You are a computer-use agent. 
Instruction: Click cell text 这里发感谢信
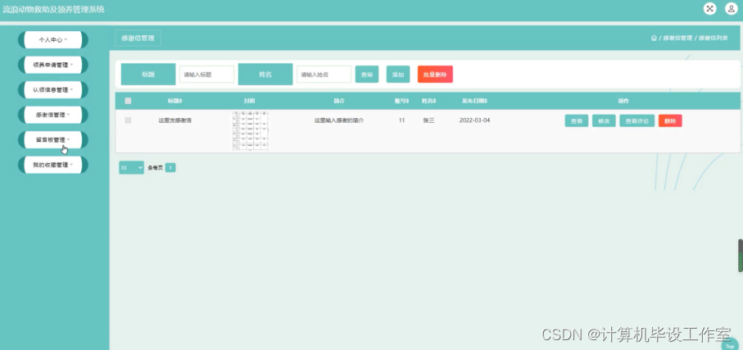tap(174, 120)
